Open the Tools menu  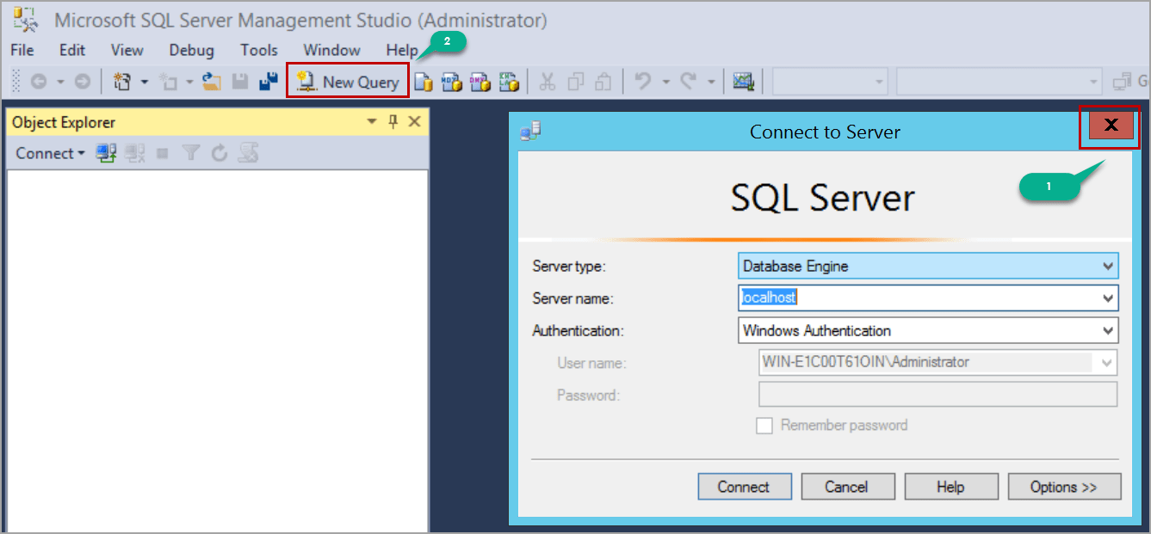pyautogui.click(x=258, y=50)
